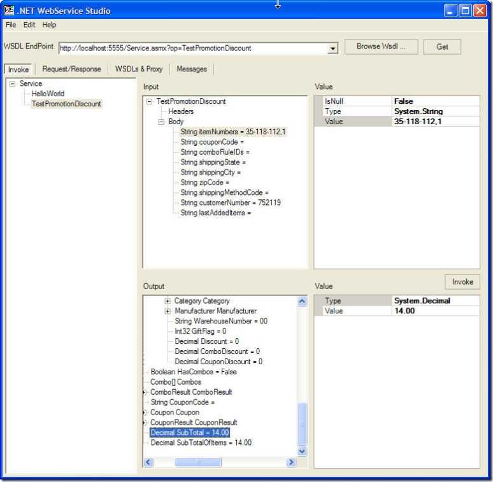This screenshot has height=482, width=493.
Task: Click Output horizontal scrollbar right arrow
Action: [x=292, y=462]
